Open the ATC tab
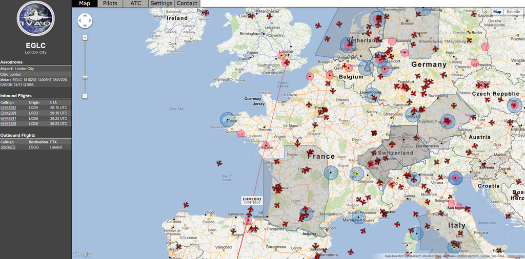 (136, 3)
